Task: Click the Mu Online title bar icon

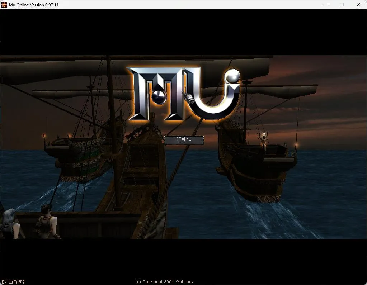Action: [x=4, y=5]
